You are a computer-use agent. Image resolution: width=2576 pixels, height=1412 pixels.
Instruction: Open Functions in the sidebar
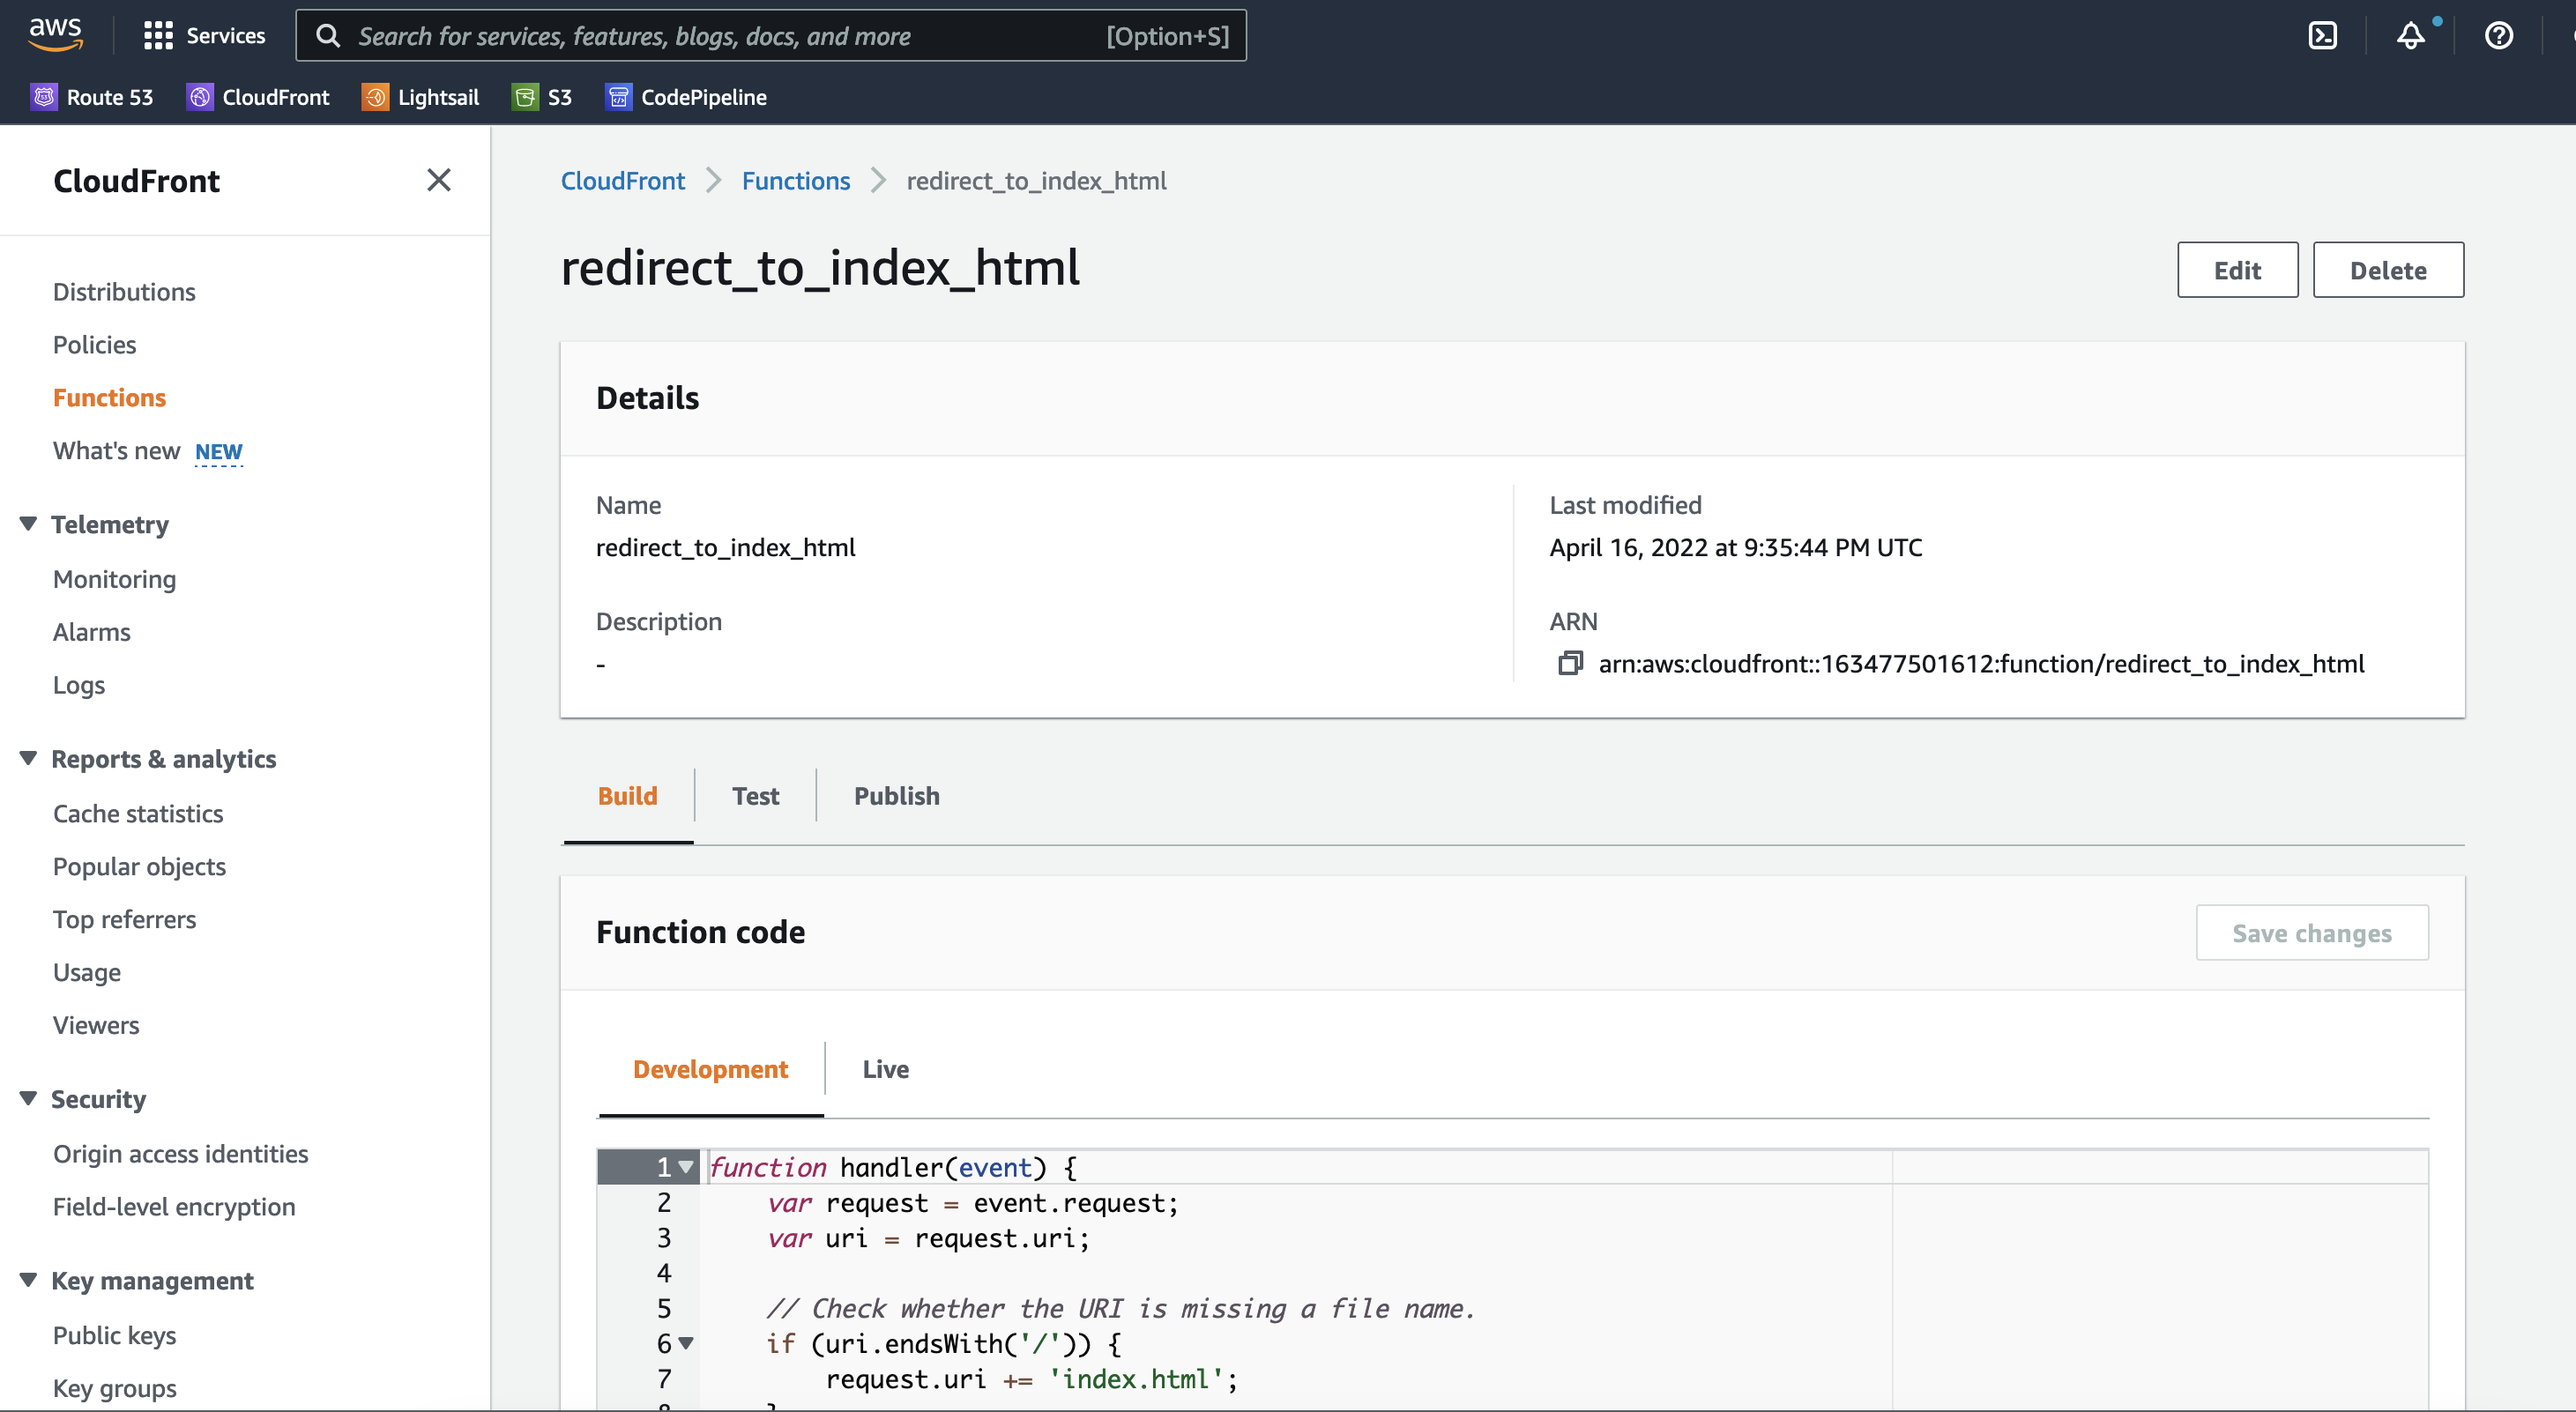(x=109, y=397)
